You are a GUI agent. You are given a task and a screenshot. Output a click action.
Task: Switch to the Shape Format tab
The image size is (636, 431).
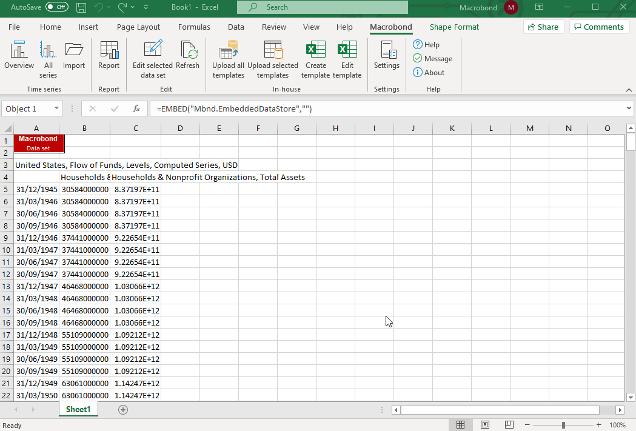(x=454, y=27)
